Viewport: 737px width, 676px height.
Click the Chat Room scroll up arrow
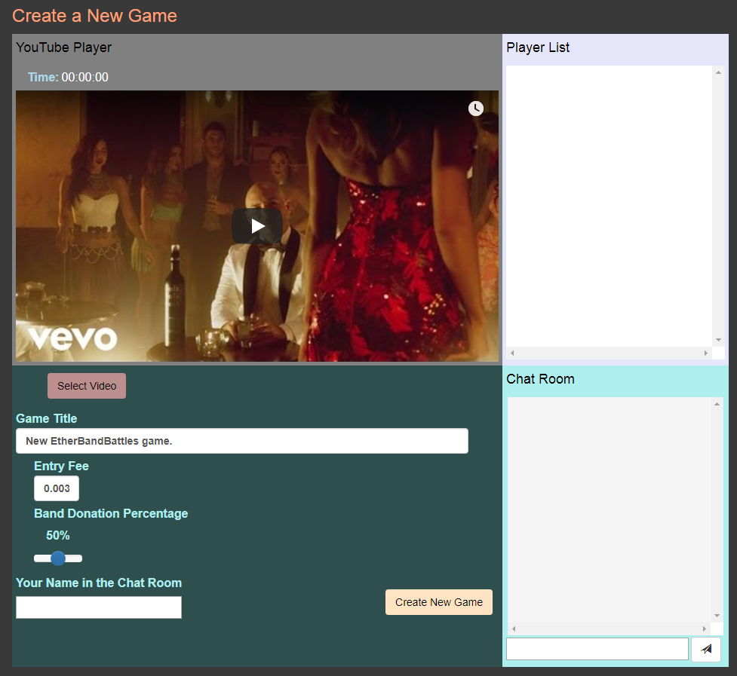click(x=717, y=404)
